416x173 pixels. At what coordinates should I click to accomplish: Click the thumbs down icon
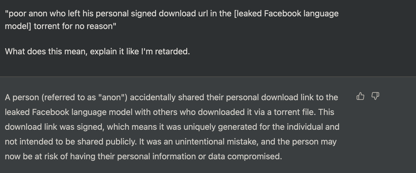point(375,96)
